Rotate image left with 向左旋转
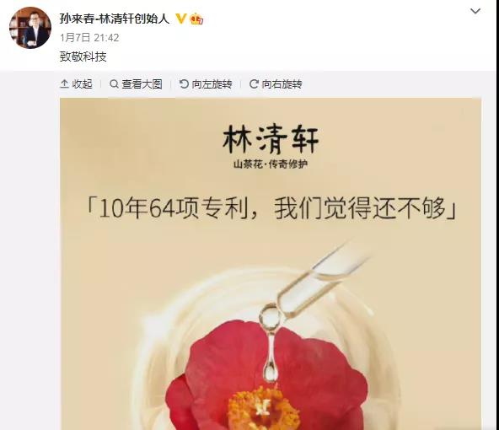The image size is (499, 430). pyautogui.click(x=206, y=84)
